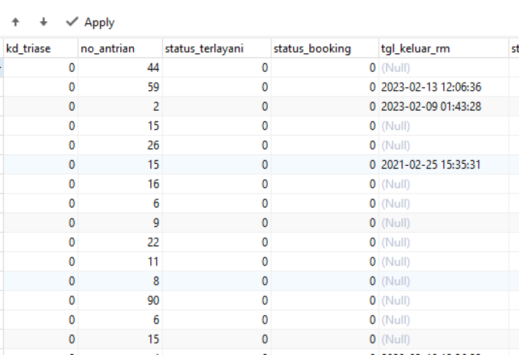
Task: Select the kd_triase column header
Action: [x=41, y=48]
